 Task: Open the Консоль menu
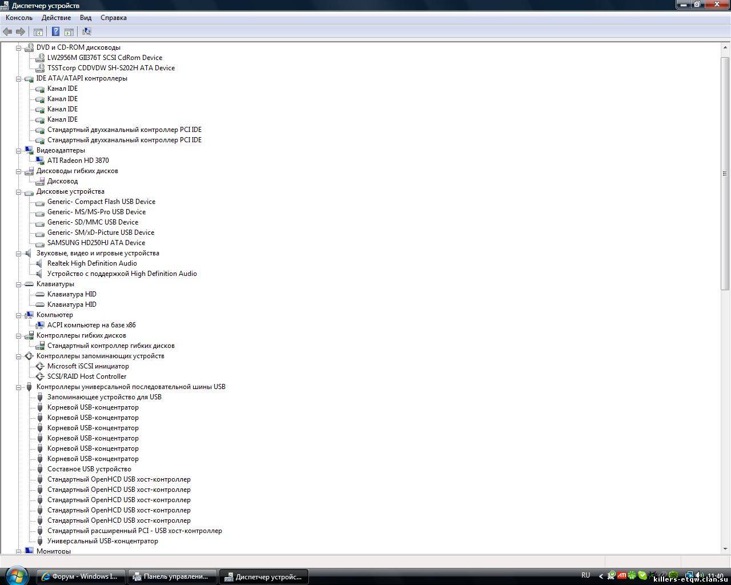[19, 18]
